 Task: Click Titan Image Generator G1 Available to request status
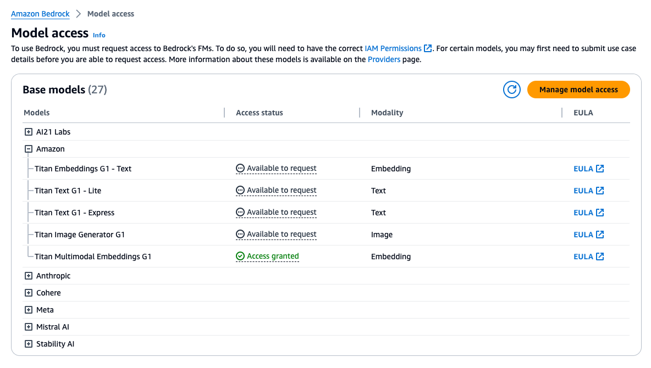[x=277, y=235]
